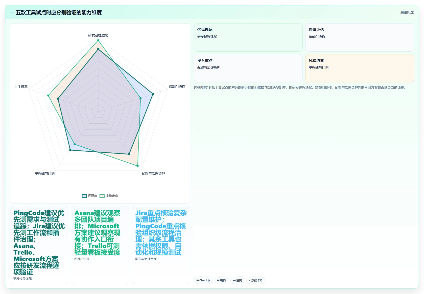Screen dimensions: 424x294
Task: Click the 实施难度 data point on 研发过程适配 axis
Action: click(98, 40)
